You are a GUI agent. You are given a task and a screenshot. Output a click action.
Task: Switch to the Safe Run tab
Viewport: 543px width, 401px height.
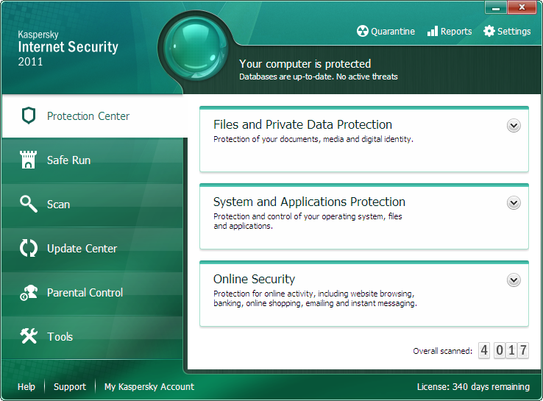(68, 160)
